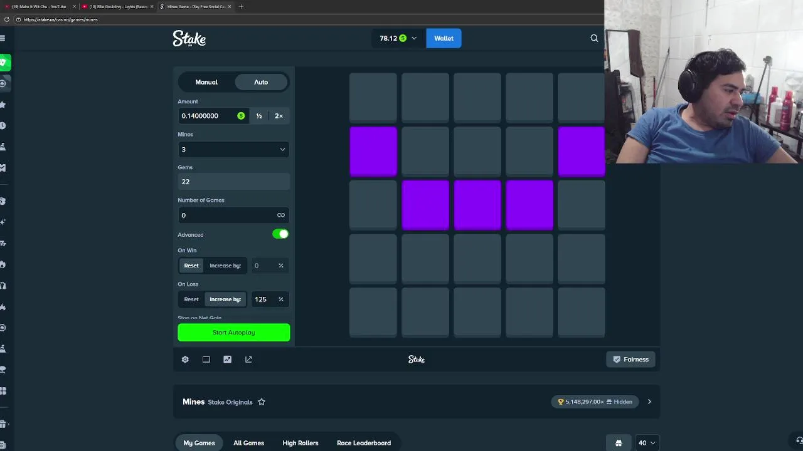This screenshot has height=451, width=803.
Task: Click the slots 7 sidebar icon
Action: pos(3,243)
